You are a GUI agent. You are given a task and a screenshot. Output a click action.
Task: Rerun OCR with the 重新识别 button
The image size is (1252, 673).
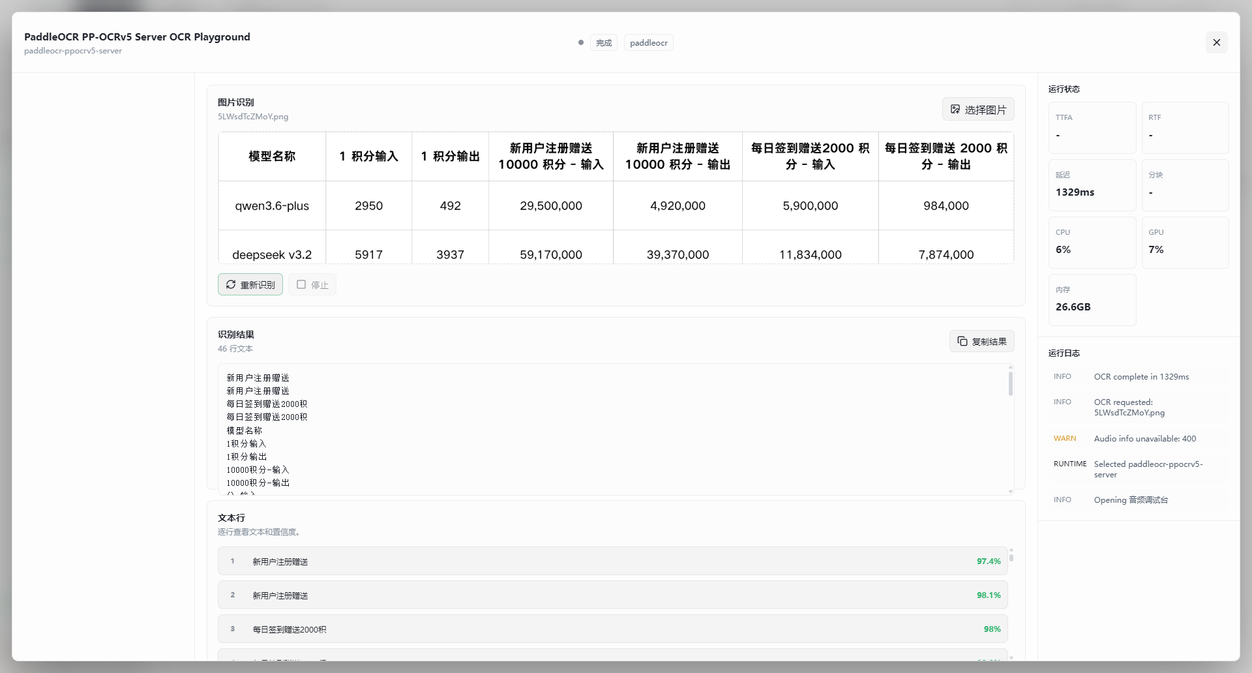(250, 284)
